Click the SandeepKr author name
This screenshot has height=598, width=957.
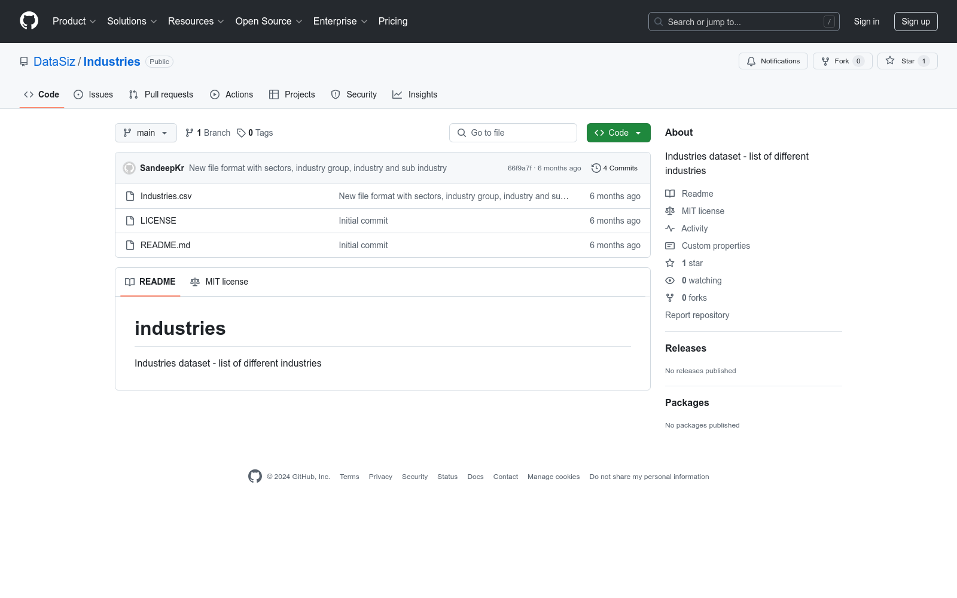pos(162,168)
